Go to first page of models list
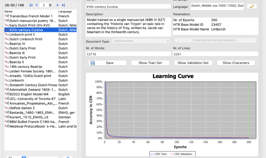 click(31, 5)
